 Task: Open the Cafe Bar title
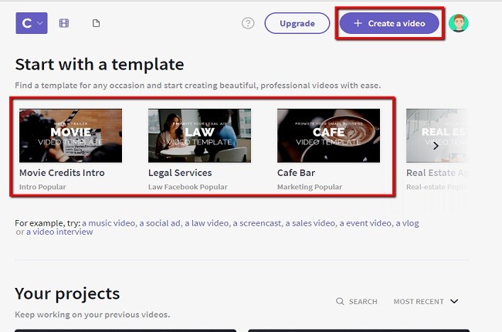pos(296,173)
